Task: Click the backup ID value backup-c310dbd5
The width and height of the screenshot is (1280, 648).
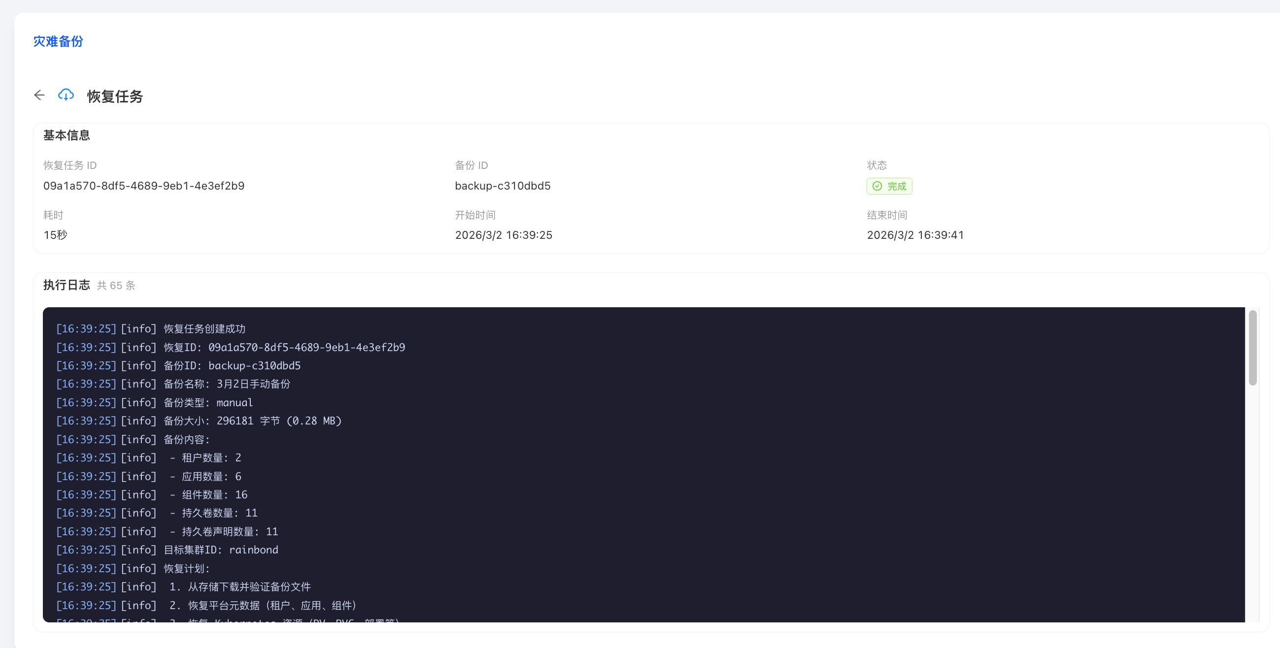Action: 503,186
